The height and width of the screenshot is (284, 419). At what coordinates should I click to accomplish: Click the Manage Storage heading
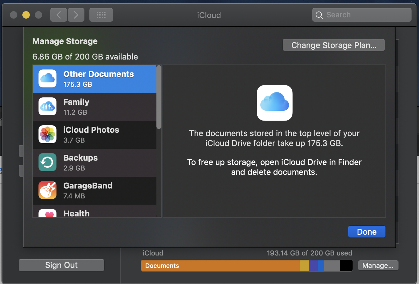(65, 41)
